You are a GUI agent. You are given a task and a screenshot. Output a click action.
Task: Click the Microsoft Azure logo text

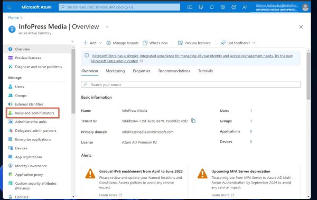coord(36,7)
